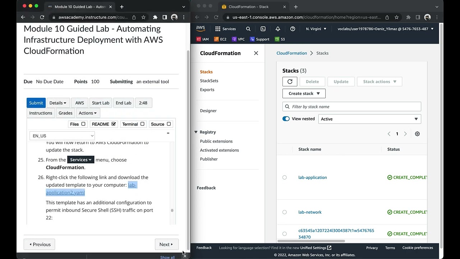Click the Filter by stack name field
Viewport: 460px width, 259px height.
click(351, 106)
